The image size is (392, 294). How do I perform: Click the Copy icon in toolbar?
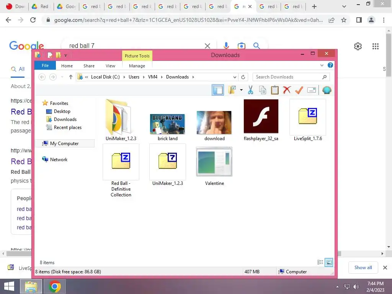(x=263, y=90)
